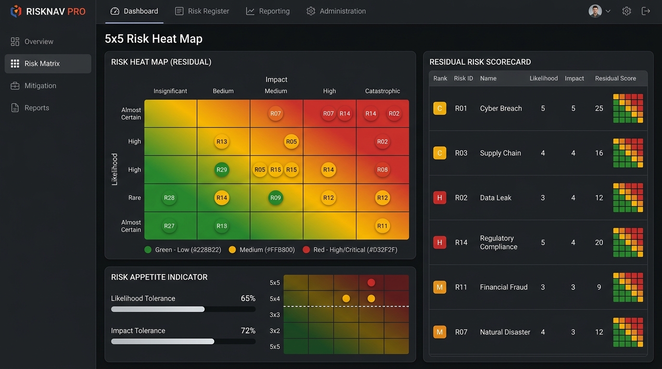This screenshot has width=662, height=369.
Task: Sort scorecard by the Rank column header
Action: 440,78
